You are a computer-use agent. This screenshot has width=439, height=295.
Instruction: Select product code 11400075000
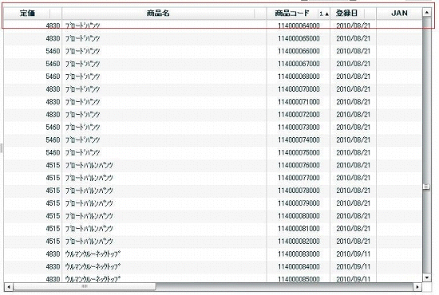299,152
